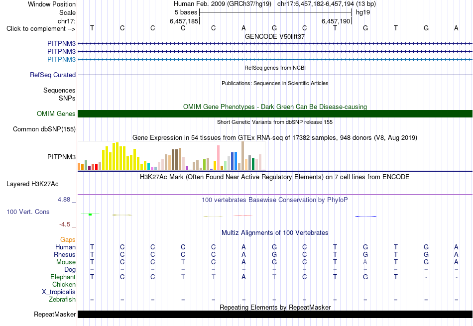Open RepeatMasker track label

[x=55, y=314]
